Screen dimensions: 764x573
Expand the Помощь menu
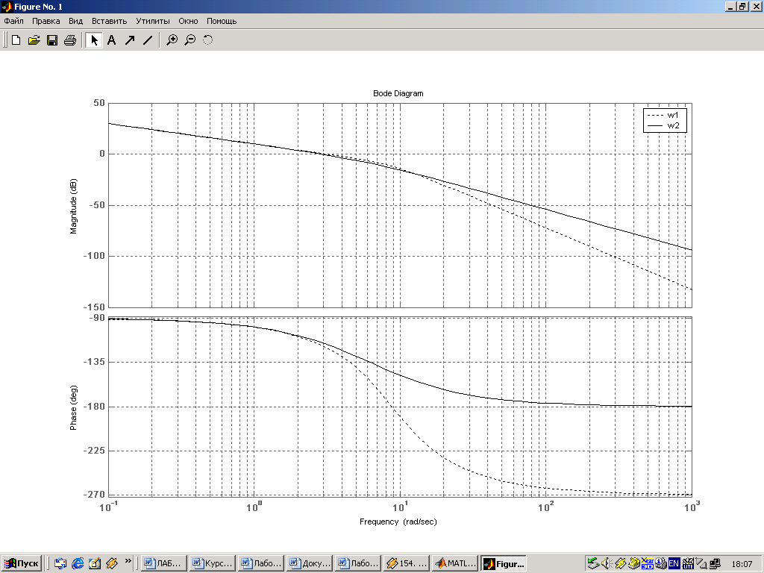pos(222,21)
